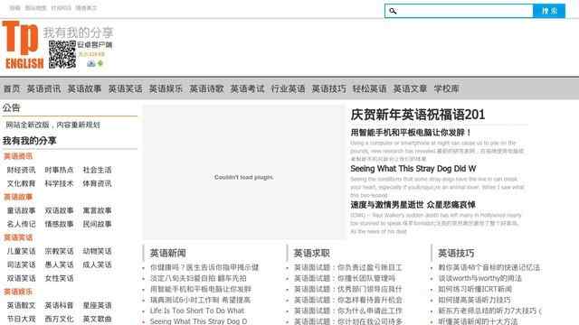
Task: Open 愚人笑话 sidebar link
Action: pos(59,265)
